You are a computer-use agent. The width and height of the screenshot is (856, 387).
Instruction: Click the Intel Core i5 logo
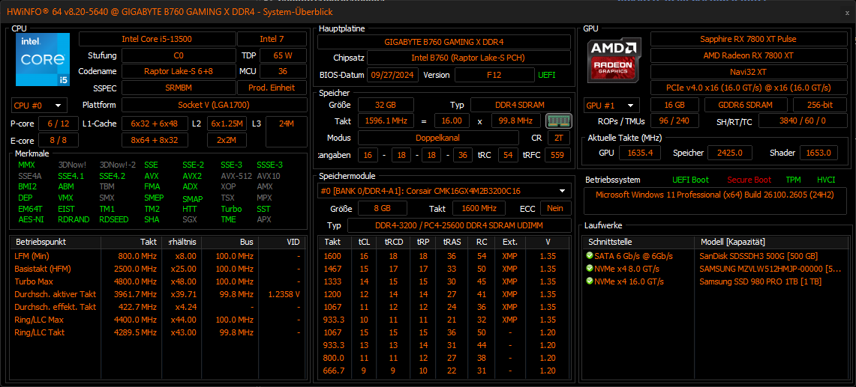click(43, 59)
